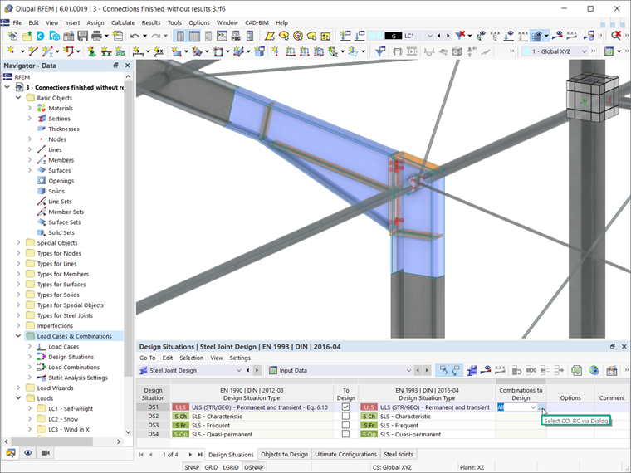Collapse the Load Cases & Combinations folder

click(18, 336)
